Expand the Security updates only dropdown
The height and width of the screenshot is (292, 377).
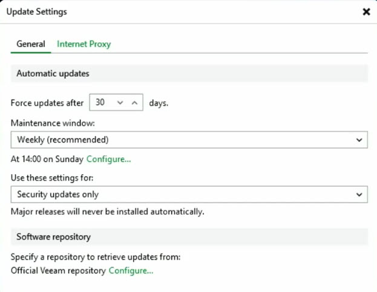(189, 194)
